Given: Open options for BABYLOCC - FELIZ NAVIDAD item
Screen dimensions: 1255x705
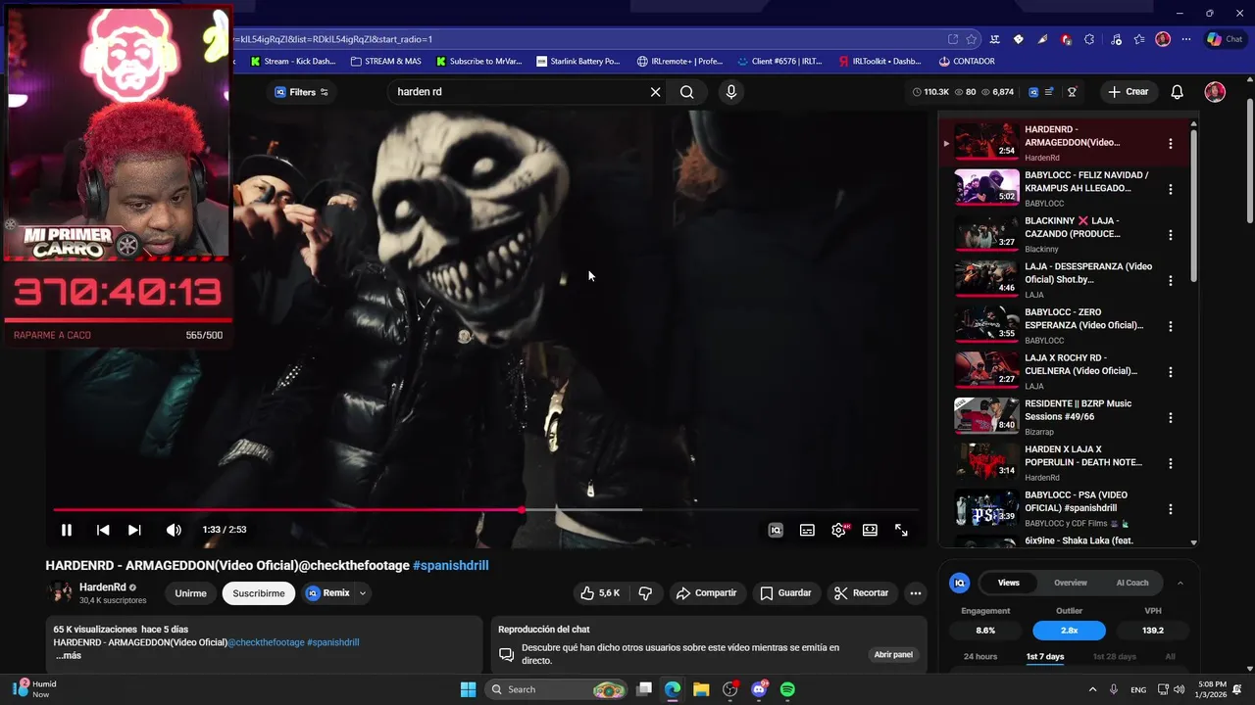Looking at the screenshot, I should click(x=1170, y=189).
